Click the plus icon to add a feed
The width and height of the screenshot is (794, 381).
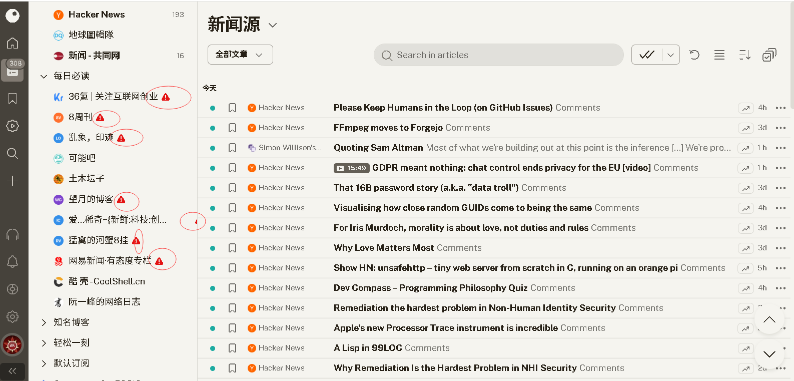[x=13, y=181]
